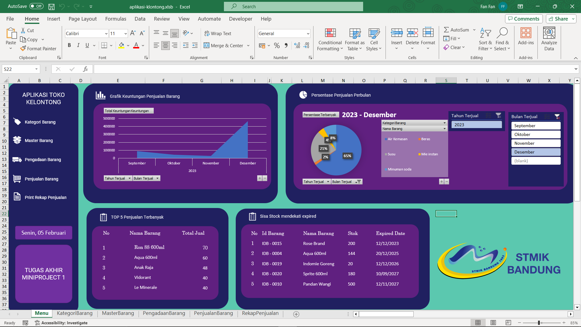Click Page Layout view in status bar
The height and width of the screenshot is (327, 581).
coord(493,323)
